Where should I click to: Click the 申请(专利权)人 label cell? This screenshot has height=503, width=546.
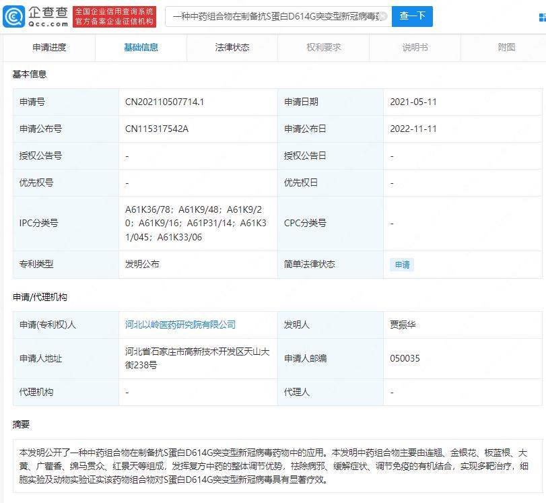(66, 325)
